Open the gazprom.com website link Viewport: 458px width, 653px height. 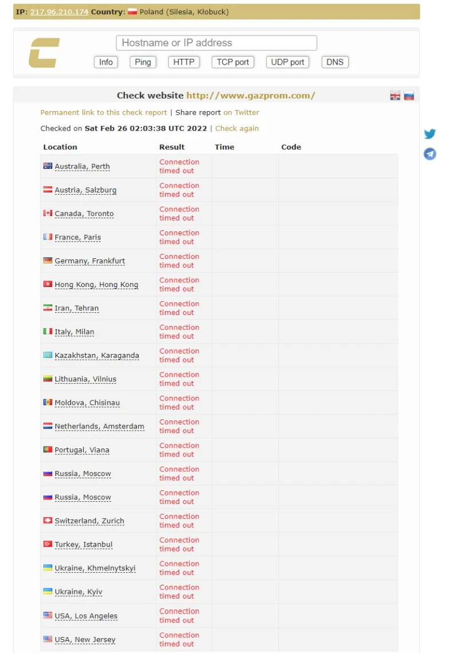[x=251, y=96]
